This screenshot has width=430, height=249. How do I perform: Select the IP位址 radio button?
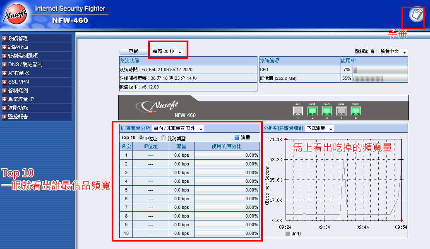click(x=141, y=138)
